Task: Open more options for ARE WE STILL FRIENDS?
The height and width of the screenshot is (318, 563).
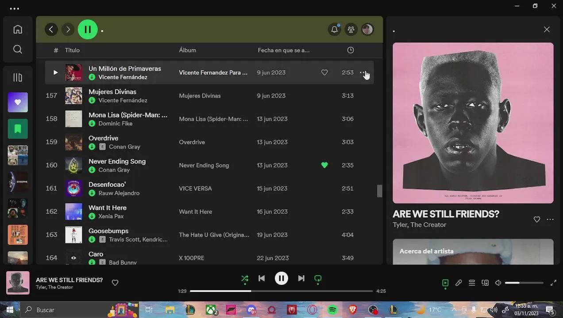Action: tap(550, 220)
